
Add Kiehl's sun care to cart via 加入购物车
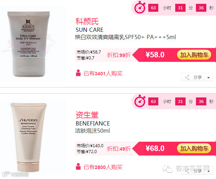pos(194,55)
